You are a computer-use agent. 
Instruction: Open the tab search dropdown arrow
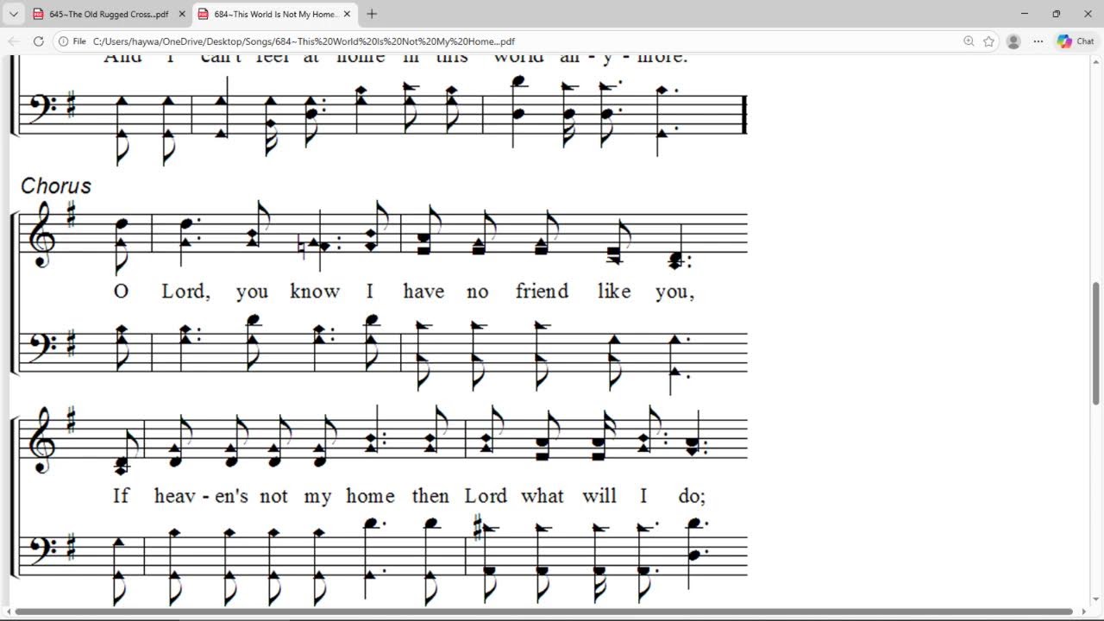(14, 14)
